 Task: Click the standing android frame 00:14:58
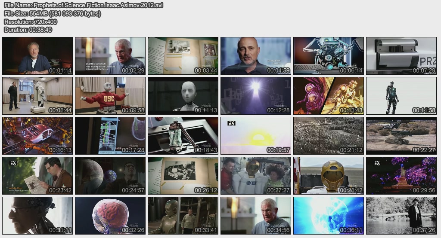401,96
